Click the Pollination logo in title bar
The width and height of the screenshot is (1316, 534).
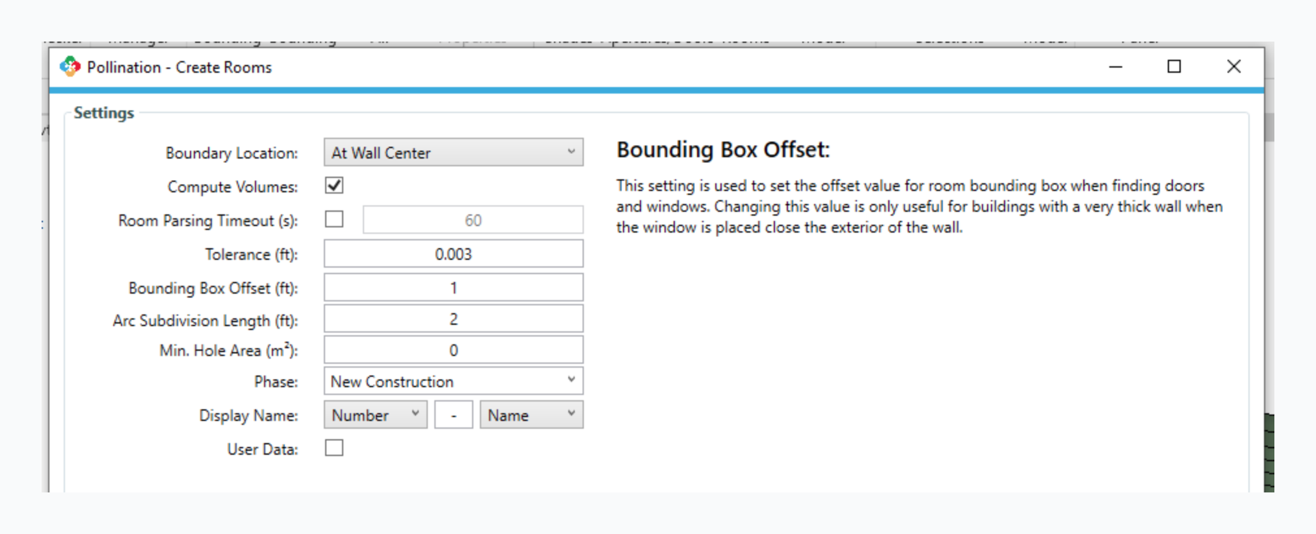coord(70,67)
